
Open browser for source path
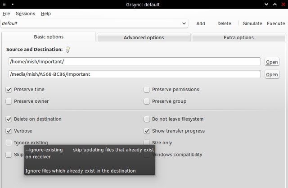click(x=272, y=62)
